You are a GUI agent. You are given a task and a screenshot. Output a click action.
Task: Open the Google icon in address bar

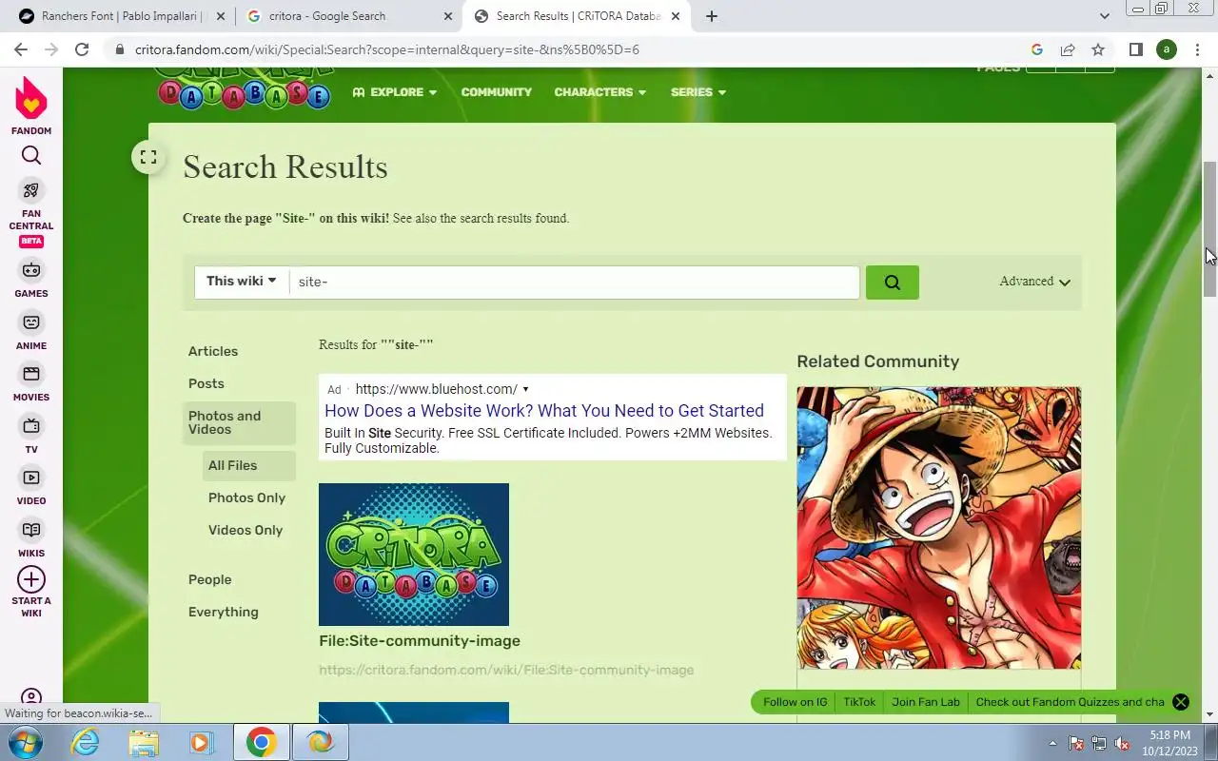pos(1037,49)
